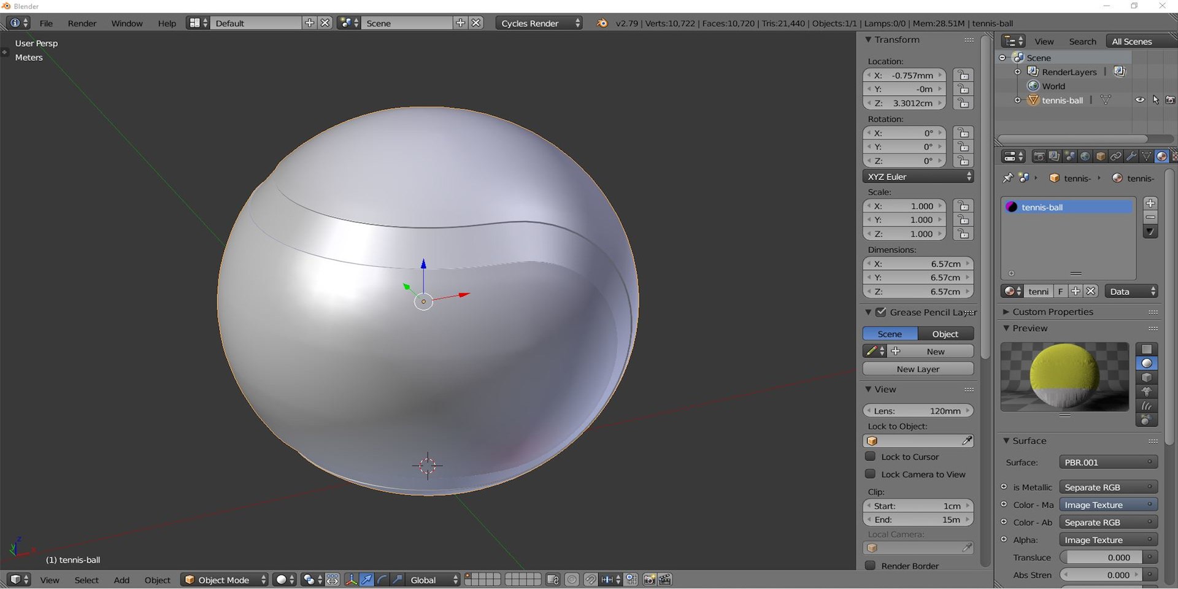
Task: Open the Render properties tab (camera icon)
Action: pos(1039,156)
